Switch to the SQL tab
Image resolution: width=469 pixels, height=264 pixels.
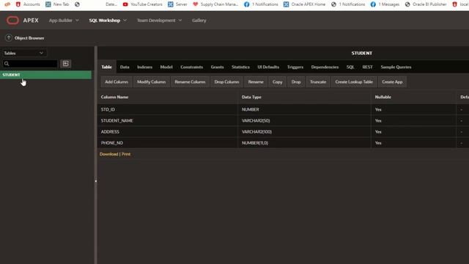(350, 67)
